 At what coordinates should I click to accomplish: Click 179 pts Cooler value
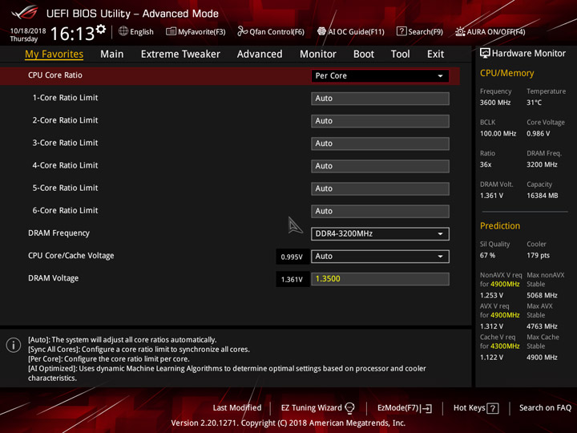538,255
